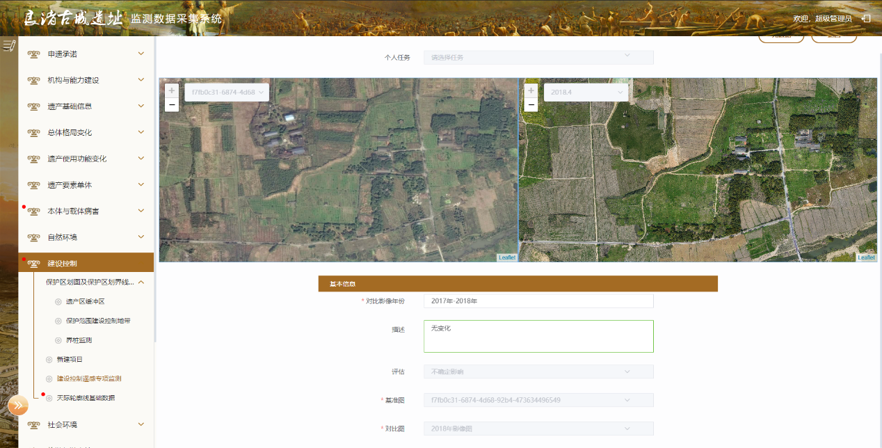Click the 总体格局变化 menu icon

[33, 133]
